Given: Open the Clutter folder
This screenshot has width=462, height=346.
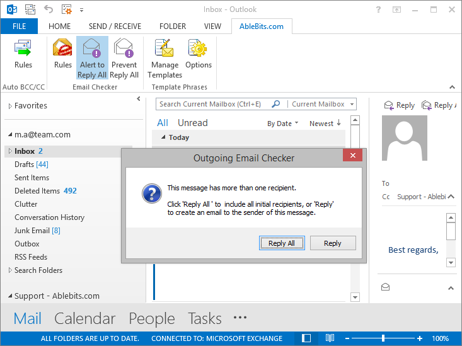Looking at the screenshot, I should point(26,204).
